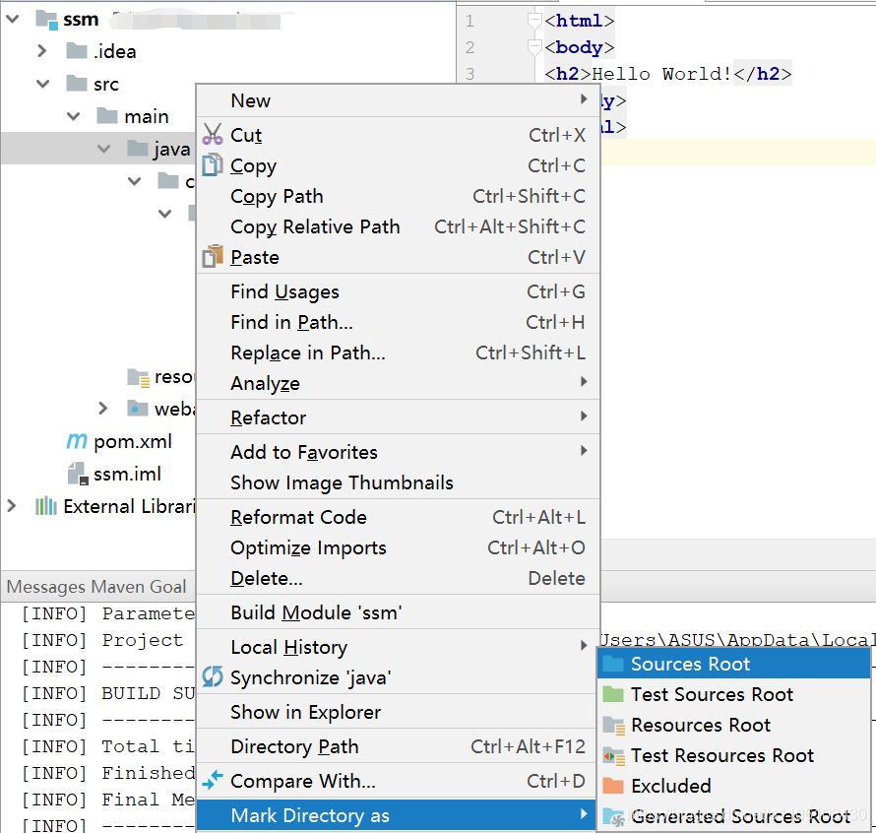Click the Cut scissors icon
This screenshot has height=833, width=876.
213,135
